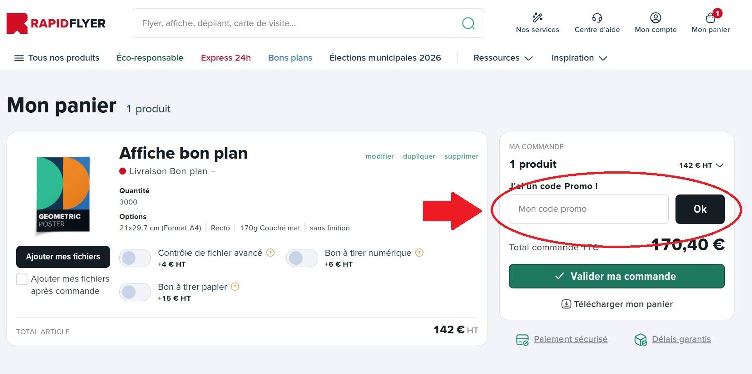The width and height of the screenshot is (752, 374).
Task: Enable the Contrôle de fichier avancé toggle
Action: click(135, 258)
